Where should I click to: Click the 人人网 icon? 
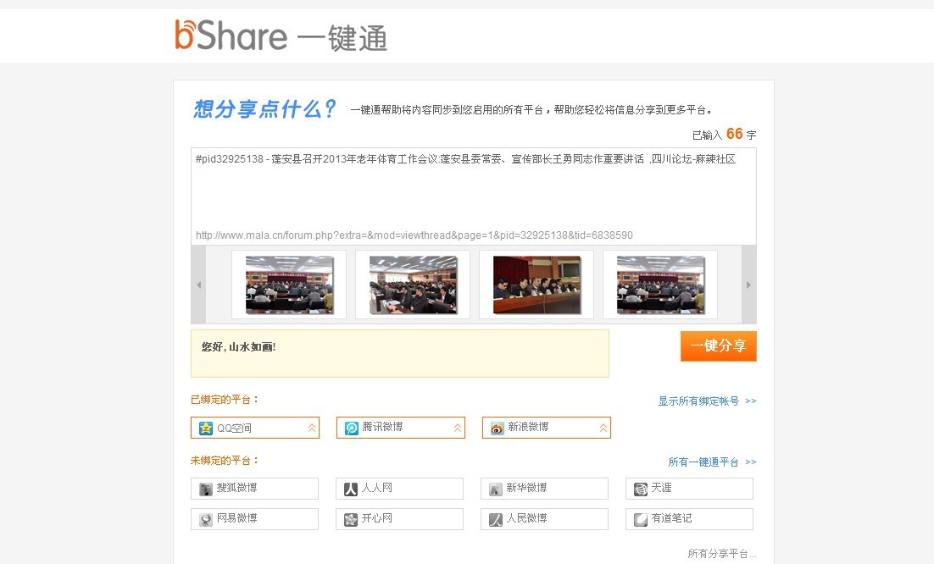pyautogui.click(x=351, y=489)
